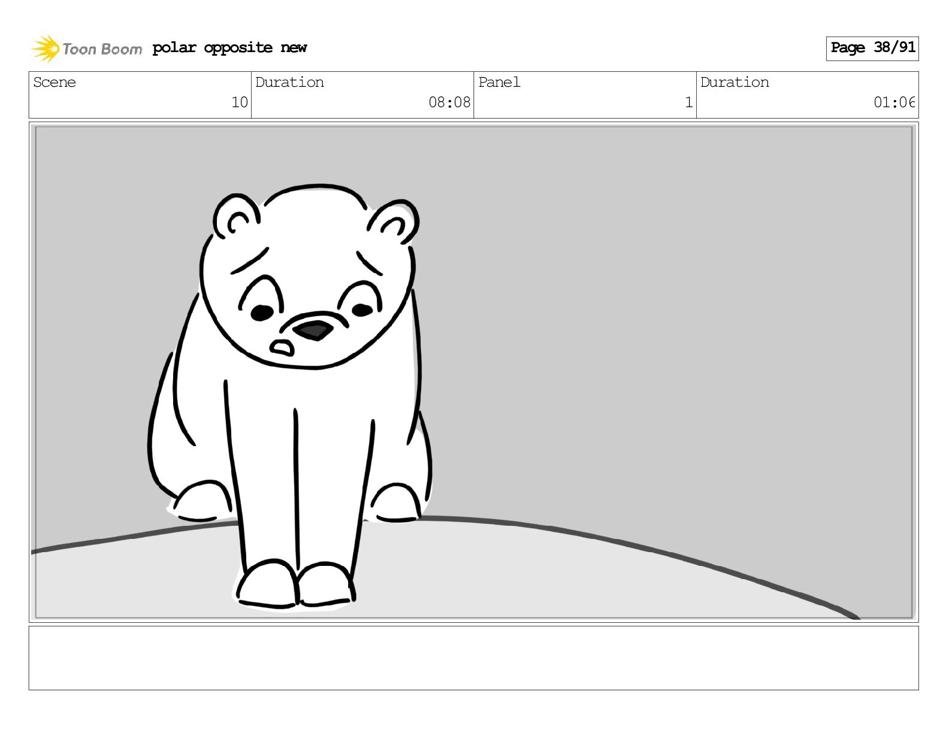Image resolution: width=949 pixels, height=733 pixels.
Task: Click the 'Page 38/91' indicator
Action: click(x=872, y=48)
